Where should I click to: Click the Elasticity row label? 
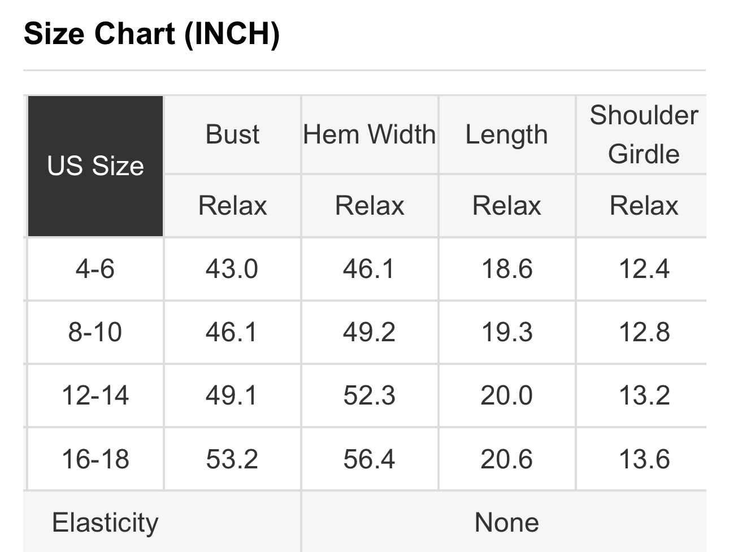point(105,523)
